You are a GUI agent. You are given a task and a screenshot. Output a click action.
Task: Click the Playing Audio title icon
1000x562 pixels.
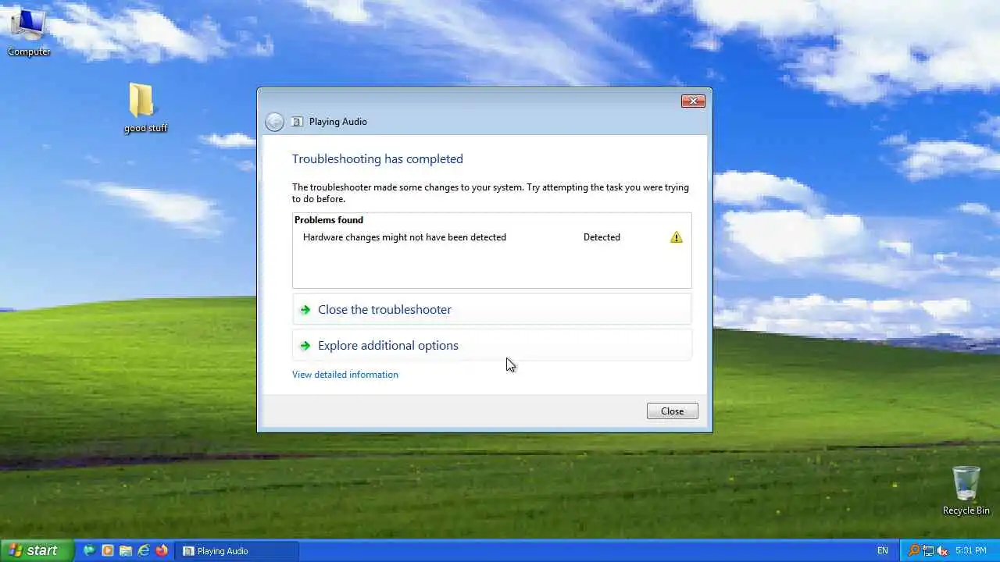click(297, 122)
